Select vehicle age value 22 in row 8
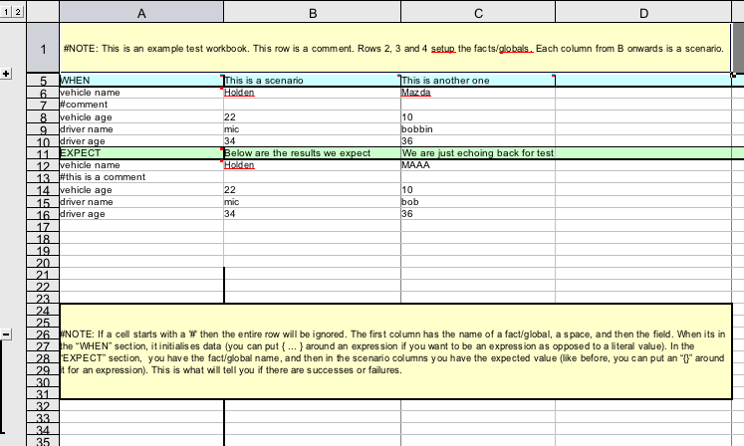744x446 pixels. 312,116
